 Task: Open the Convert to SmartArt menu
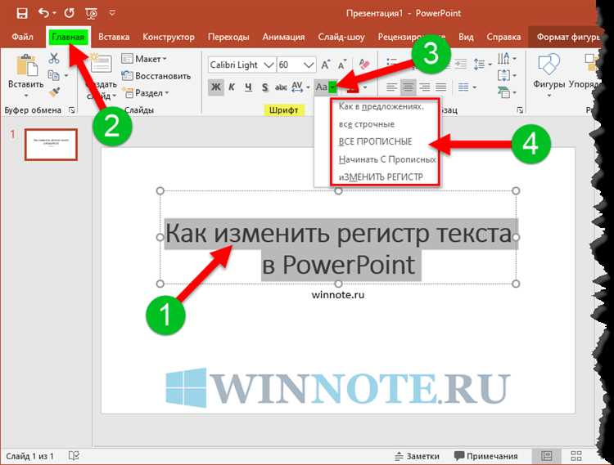(507, 92)
